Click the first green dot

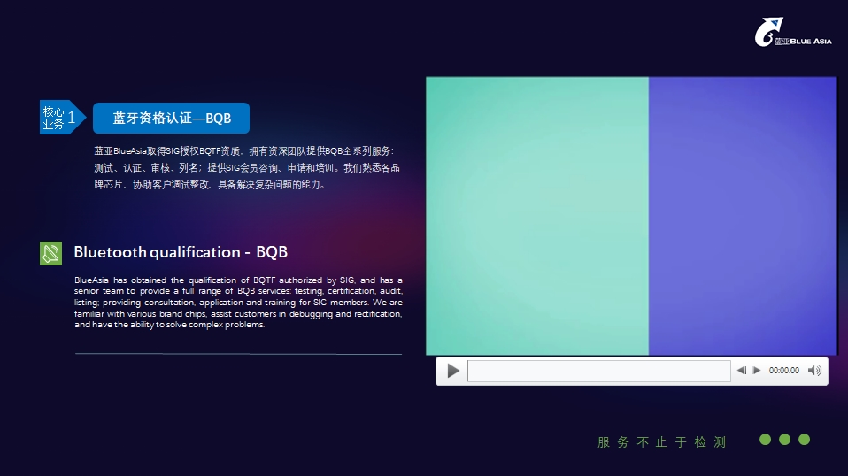(x=765, y=440)
